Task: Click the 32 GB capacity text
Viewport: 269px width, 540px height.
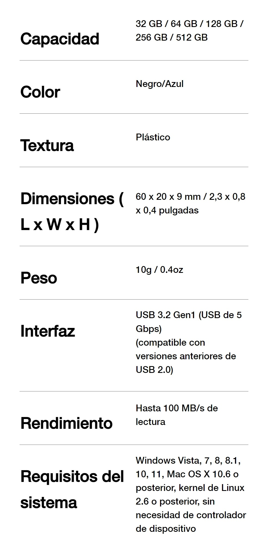Action: tap(149, 24)
